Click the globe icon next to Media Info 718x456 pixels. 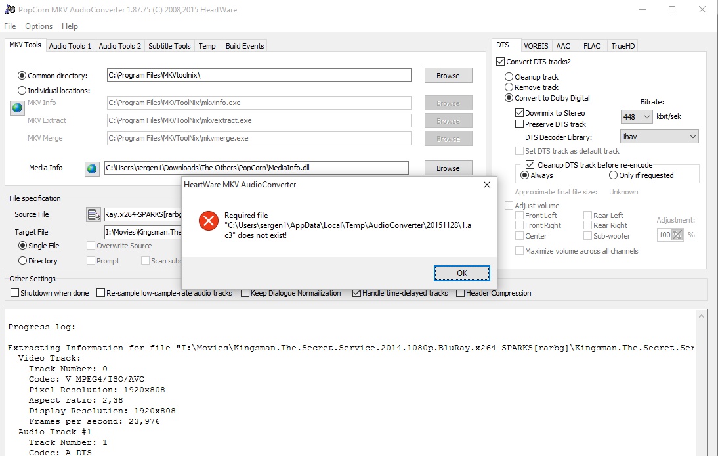point(92,169)
